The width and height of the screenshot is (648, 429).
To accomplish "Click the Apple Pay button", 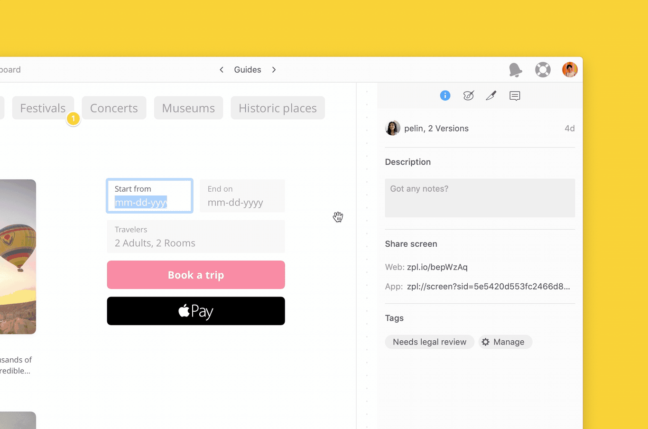I will [x=195, y=311].
